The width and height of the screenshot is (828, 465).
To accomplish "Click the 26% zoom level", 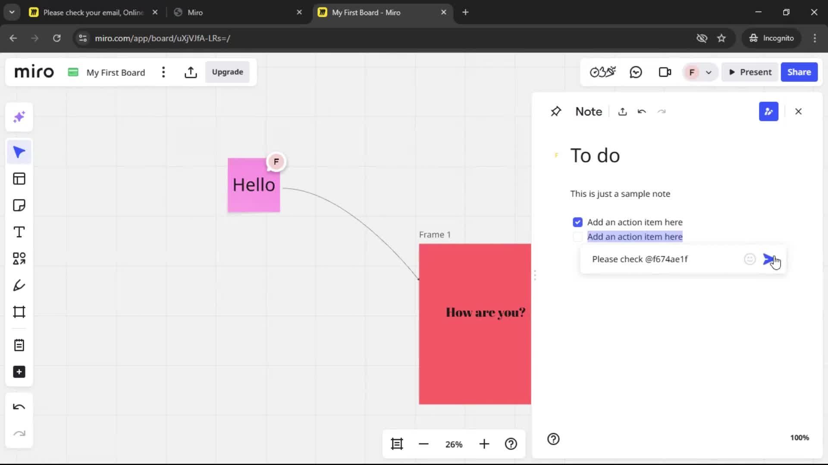I will click(x=454, y=444).
